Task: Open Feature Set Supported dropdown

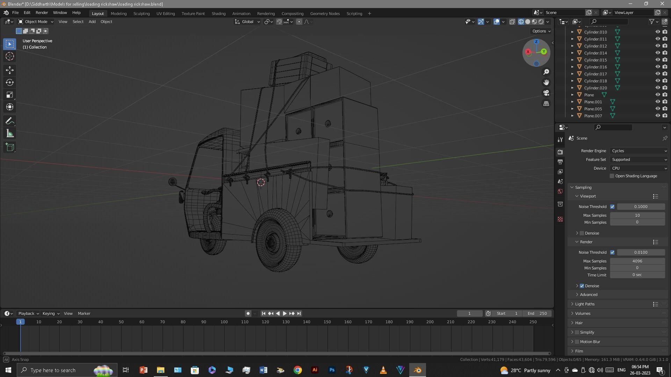Action: pyautogui.click(x=639, y=160)
